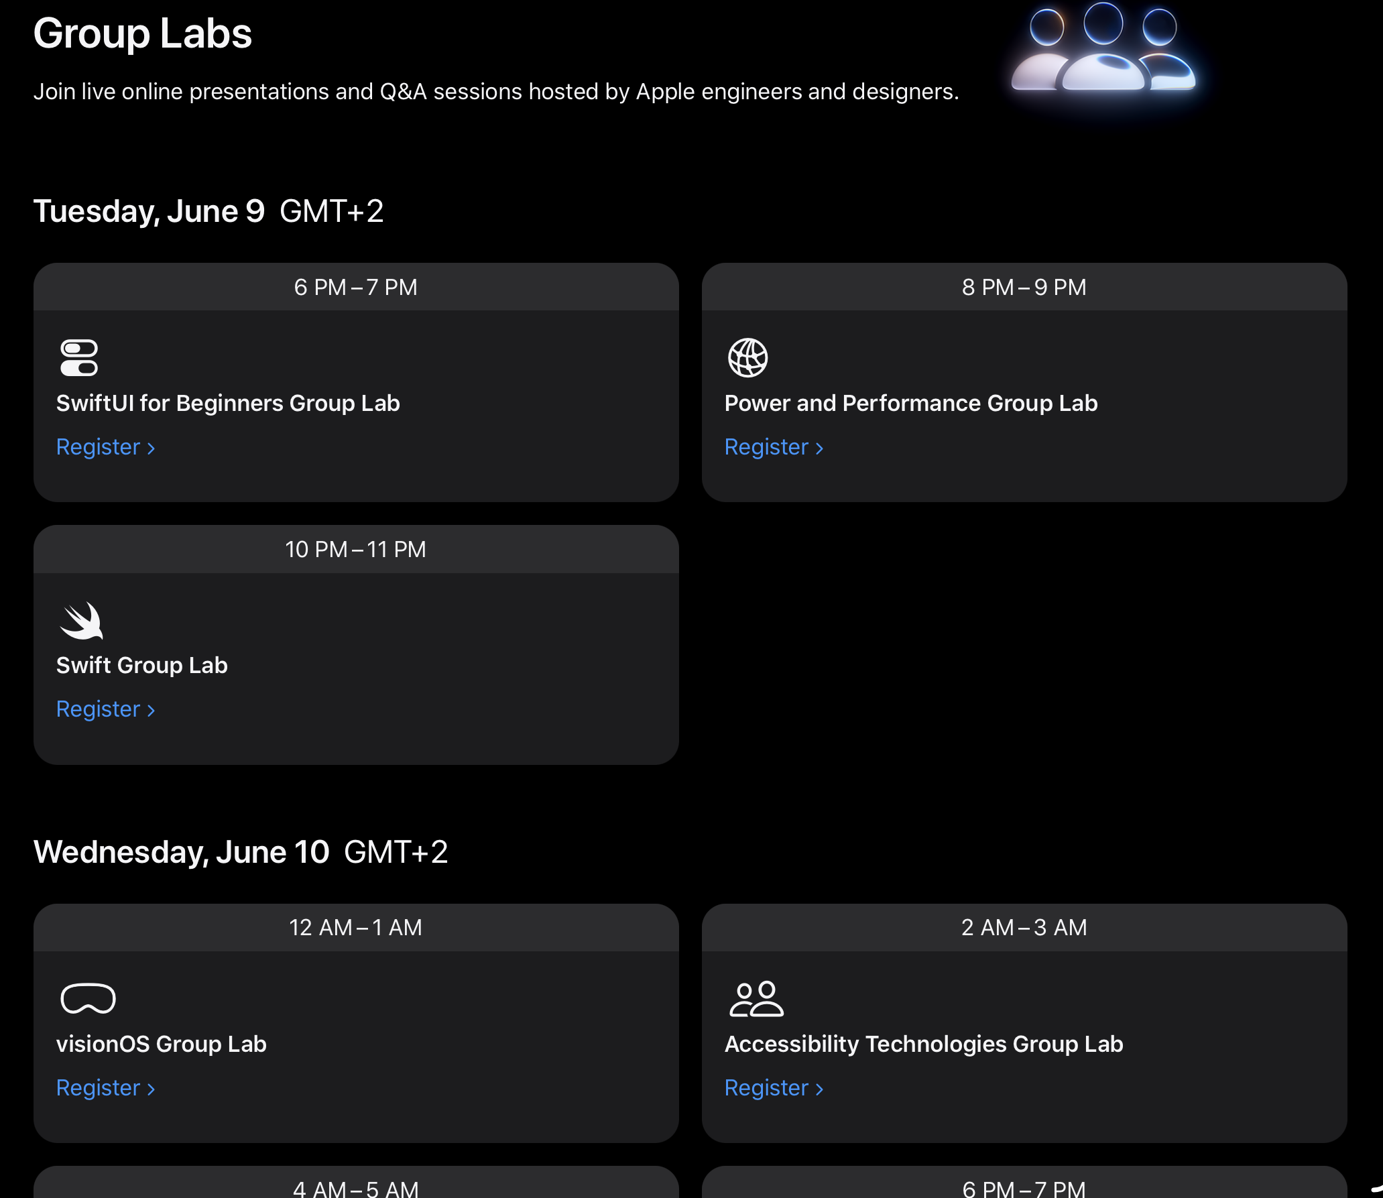The height and width of the screenshot is (1198, 1383).
Task: Select the 10 PM–11 PM time header
Action: point(356,549)
